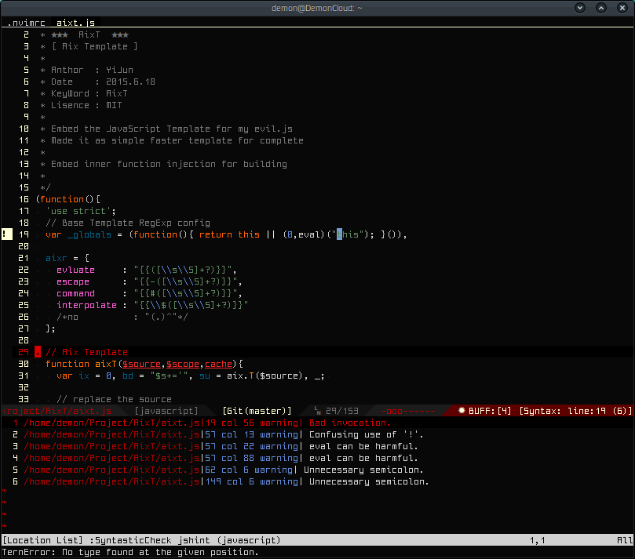Click the $scope parameter on line 30
635x559 pixels.
click(x=183, y=364)
